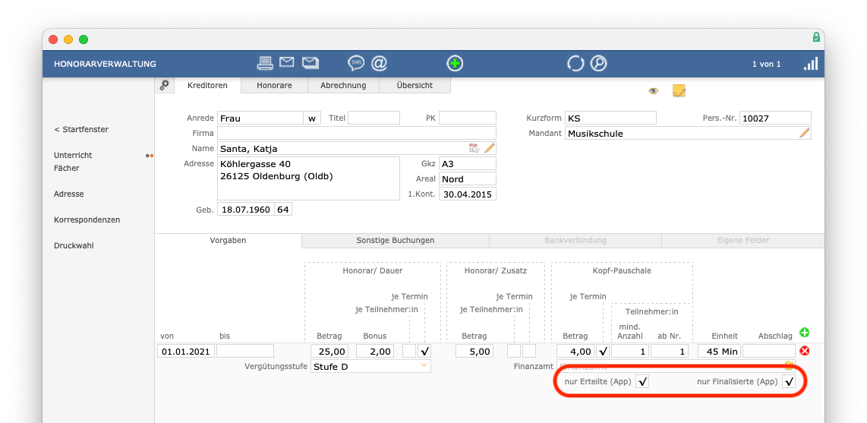Click the printer icon in toolbar

point(265,63)
